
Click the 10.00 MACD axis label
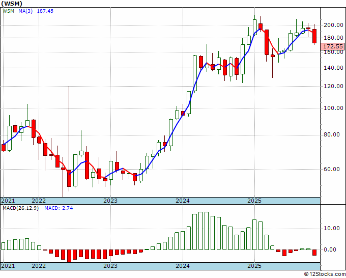coord(332,228)
